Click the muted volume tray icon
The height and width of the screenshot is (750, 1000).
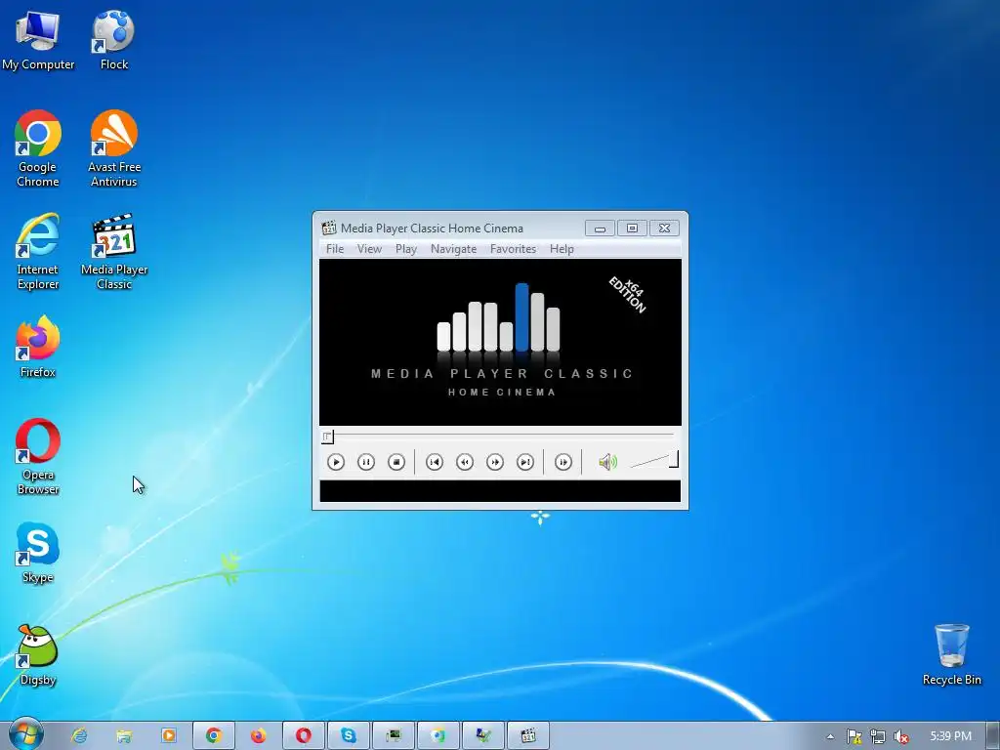pyautogui.click(x=901, y=736)
